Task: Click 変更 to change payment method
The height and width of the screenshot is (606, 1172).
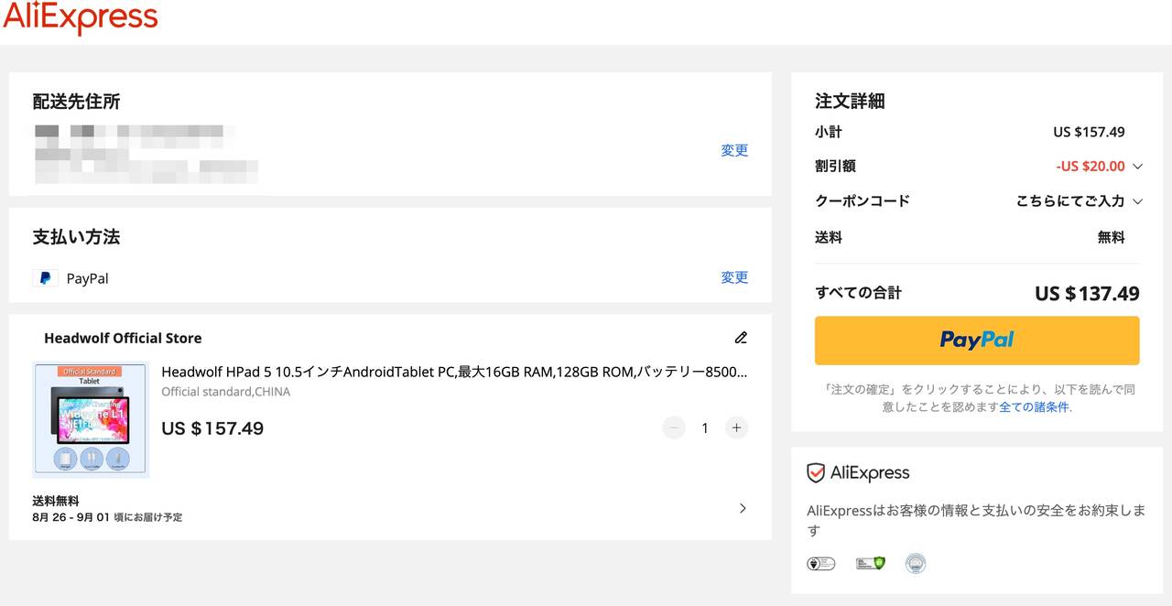Action: pos(734,277)
